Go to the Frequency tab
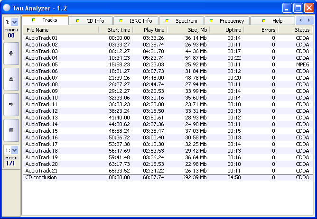317x219 pixels. pos(227,21)
